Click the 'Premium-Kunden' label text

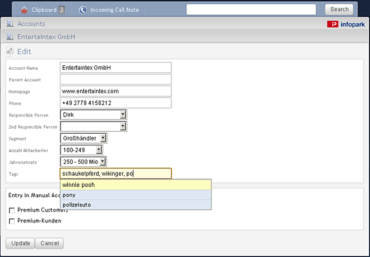(x=39, y=221)
